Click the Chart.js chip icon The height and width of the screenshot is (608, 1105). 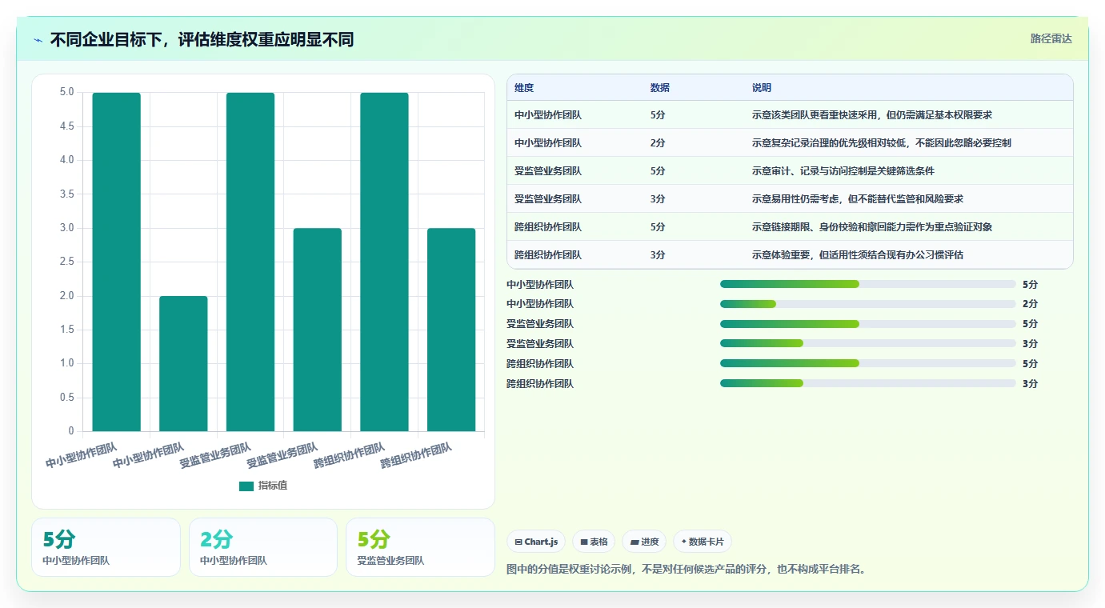pyautogui.click(x=518, y=542)
